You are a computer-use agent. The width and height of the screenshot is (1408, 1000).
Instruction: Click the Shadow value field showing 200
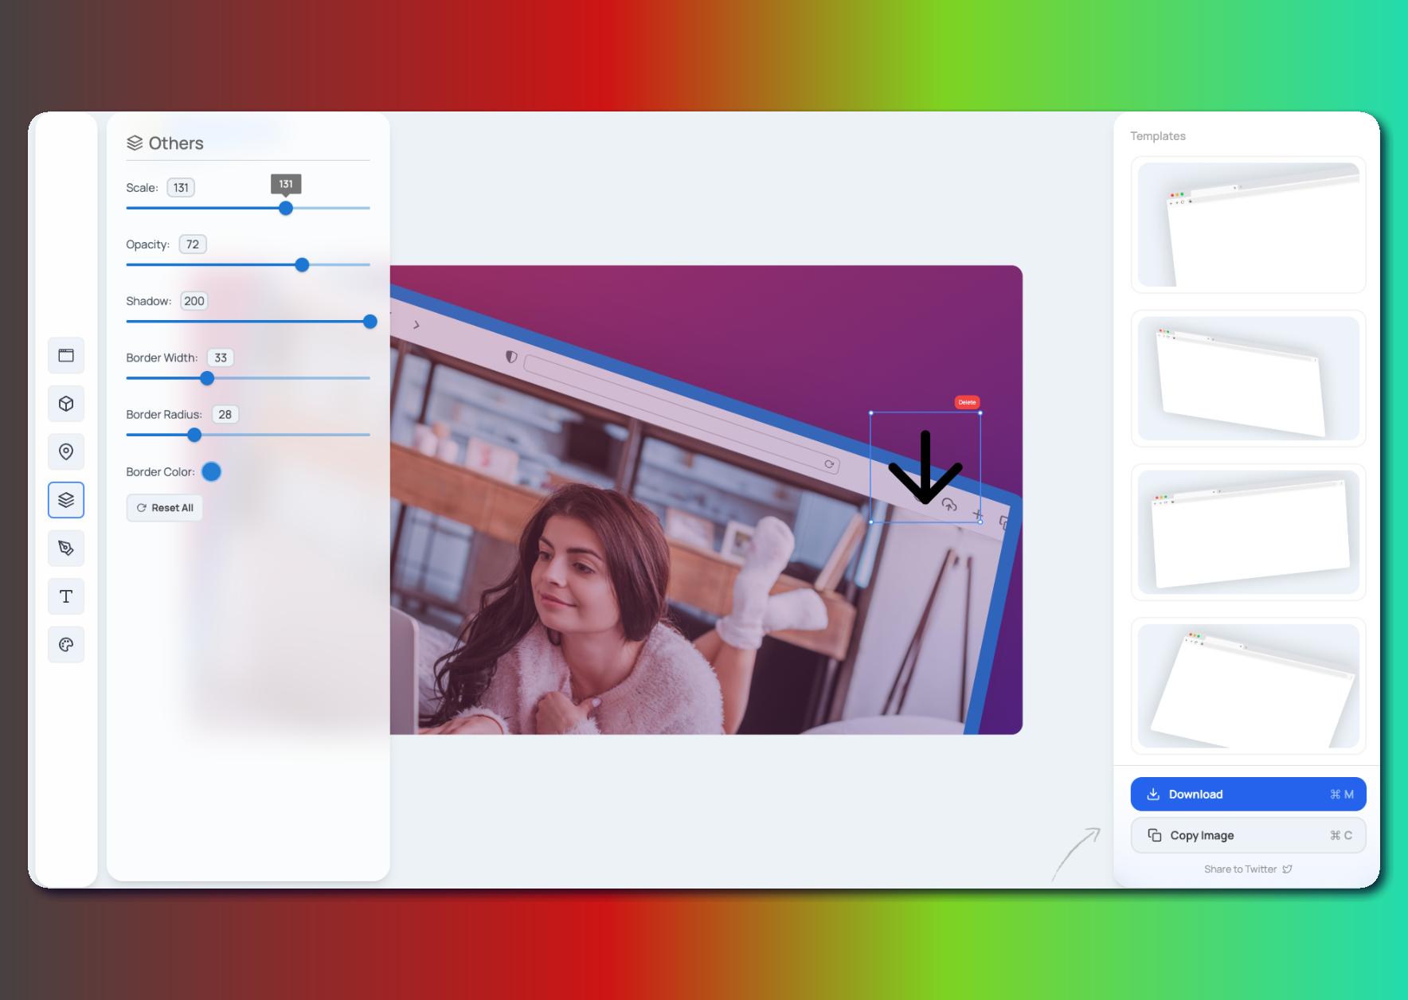coord(194,301)
